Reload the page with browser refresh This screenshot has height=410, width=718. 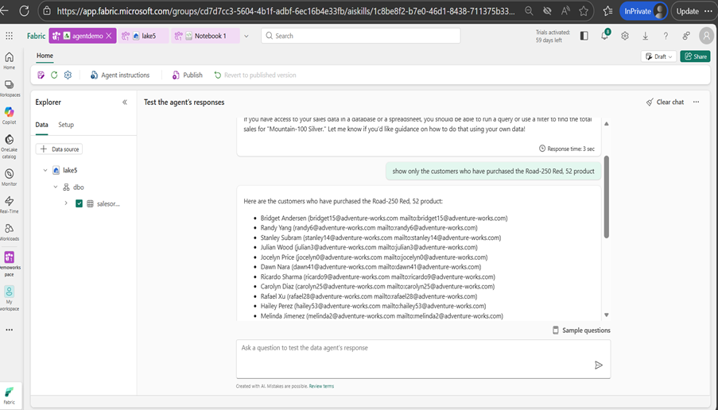tap(25, 11)
